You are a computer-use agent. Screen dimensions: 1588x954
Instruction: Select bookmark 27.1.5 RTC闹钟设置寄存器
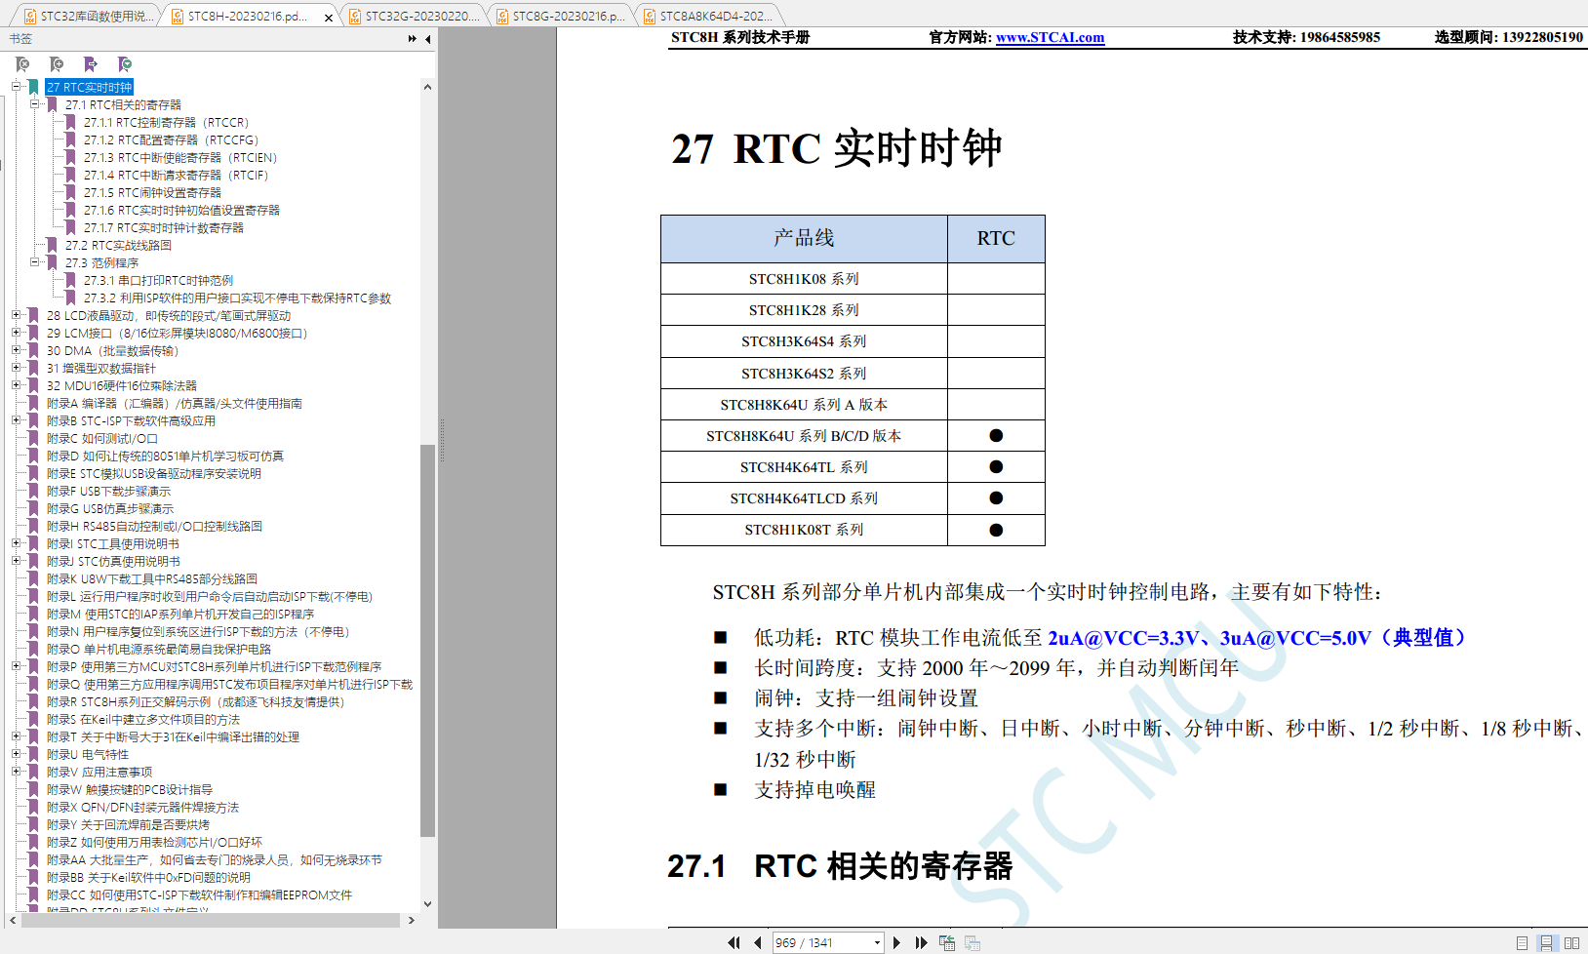152,192
